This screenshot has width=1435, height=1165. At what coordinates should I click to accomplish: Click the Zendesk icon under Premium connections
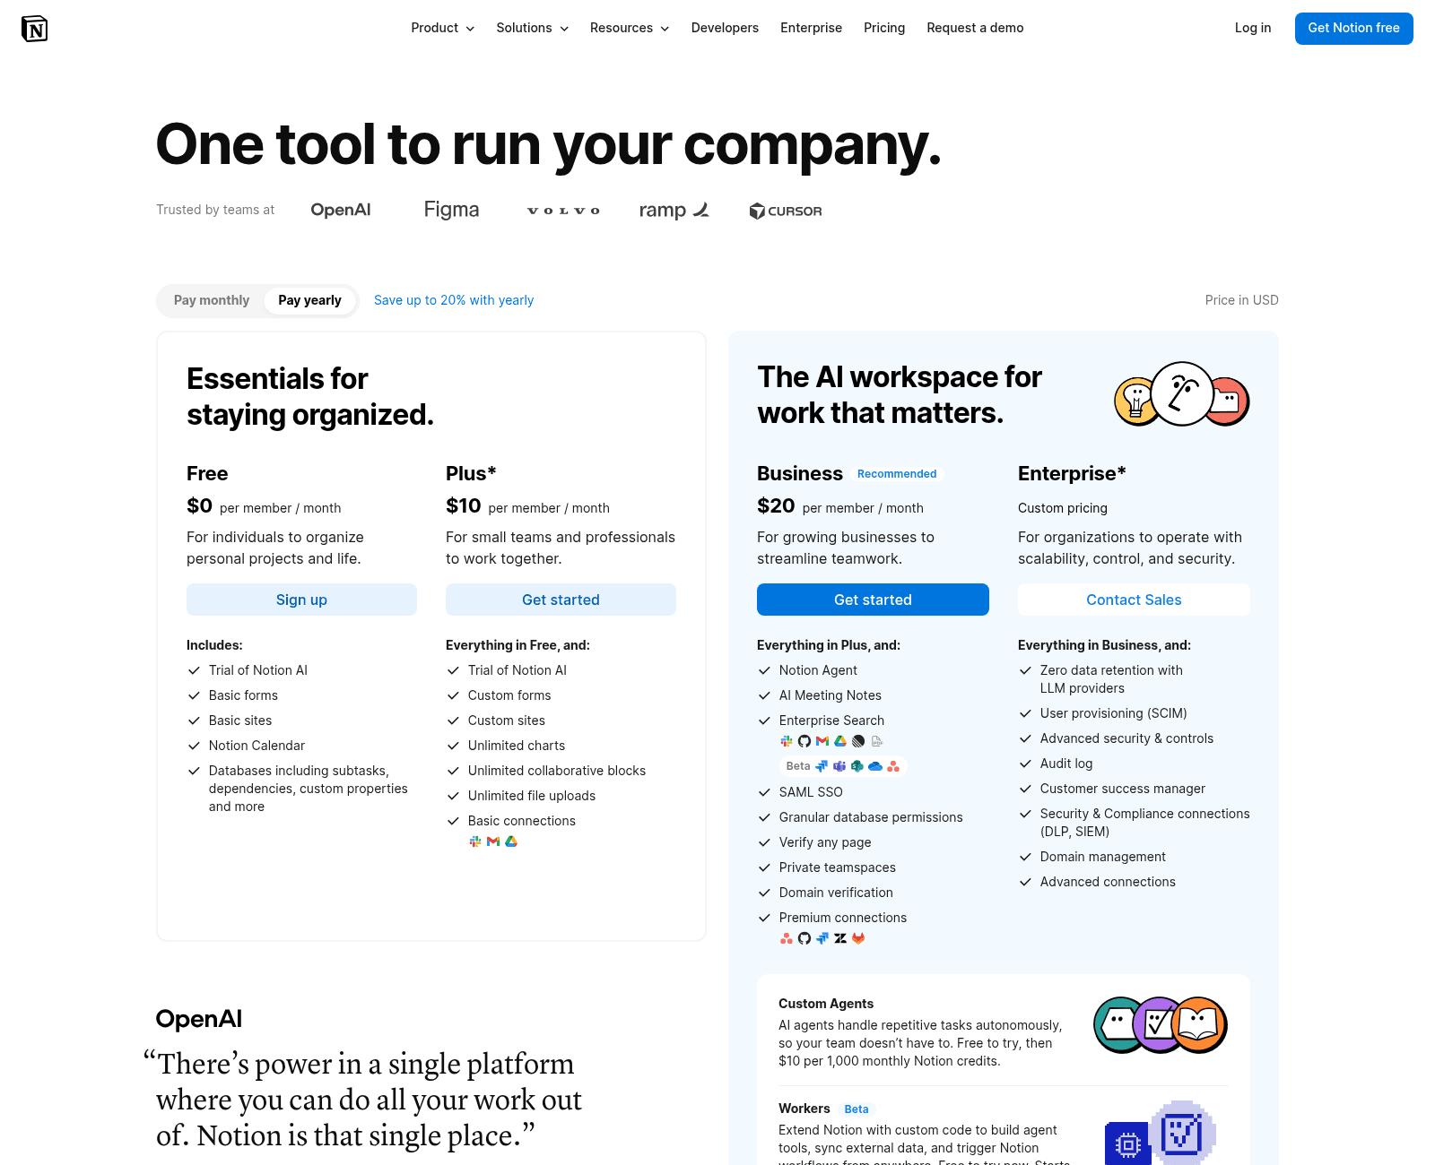coord(840,938)
